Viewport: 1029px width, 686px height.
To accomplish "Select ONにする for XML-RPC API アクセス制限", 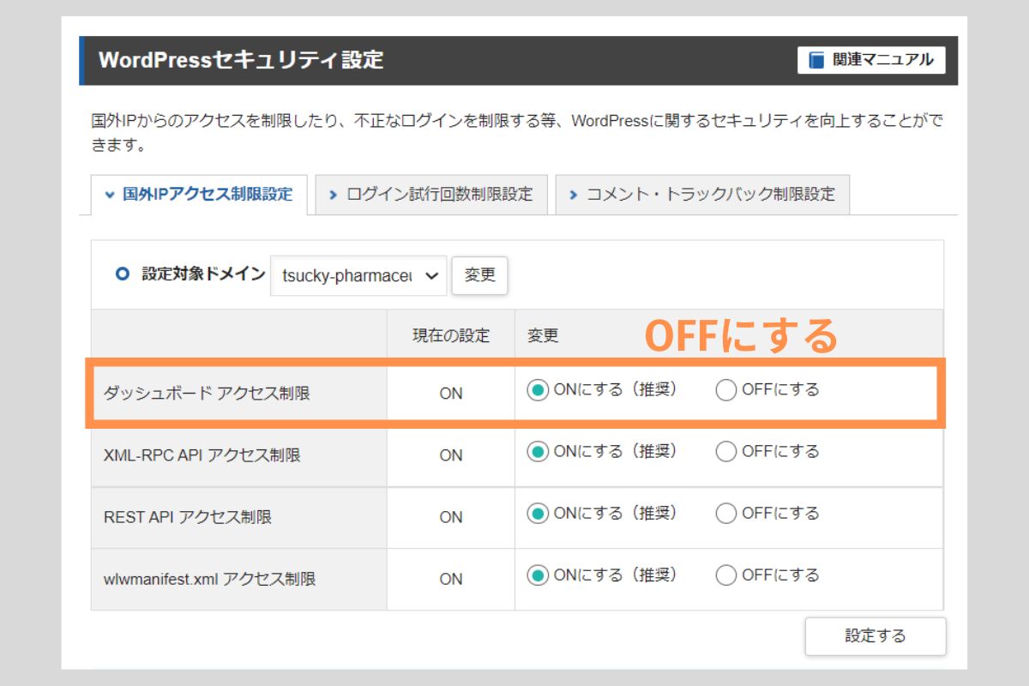I will tap(538, 452).
